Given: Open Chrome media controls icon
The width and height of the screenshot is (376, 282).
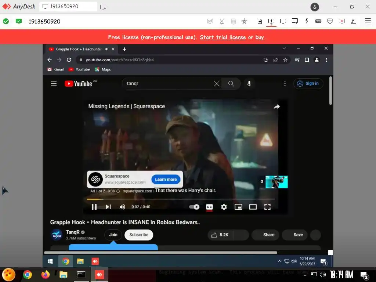Looking at the screenshot, I should pyautogui.click(x=297, y=60).
